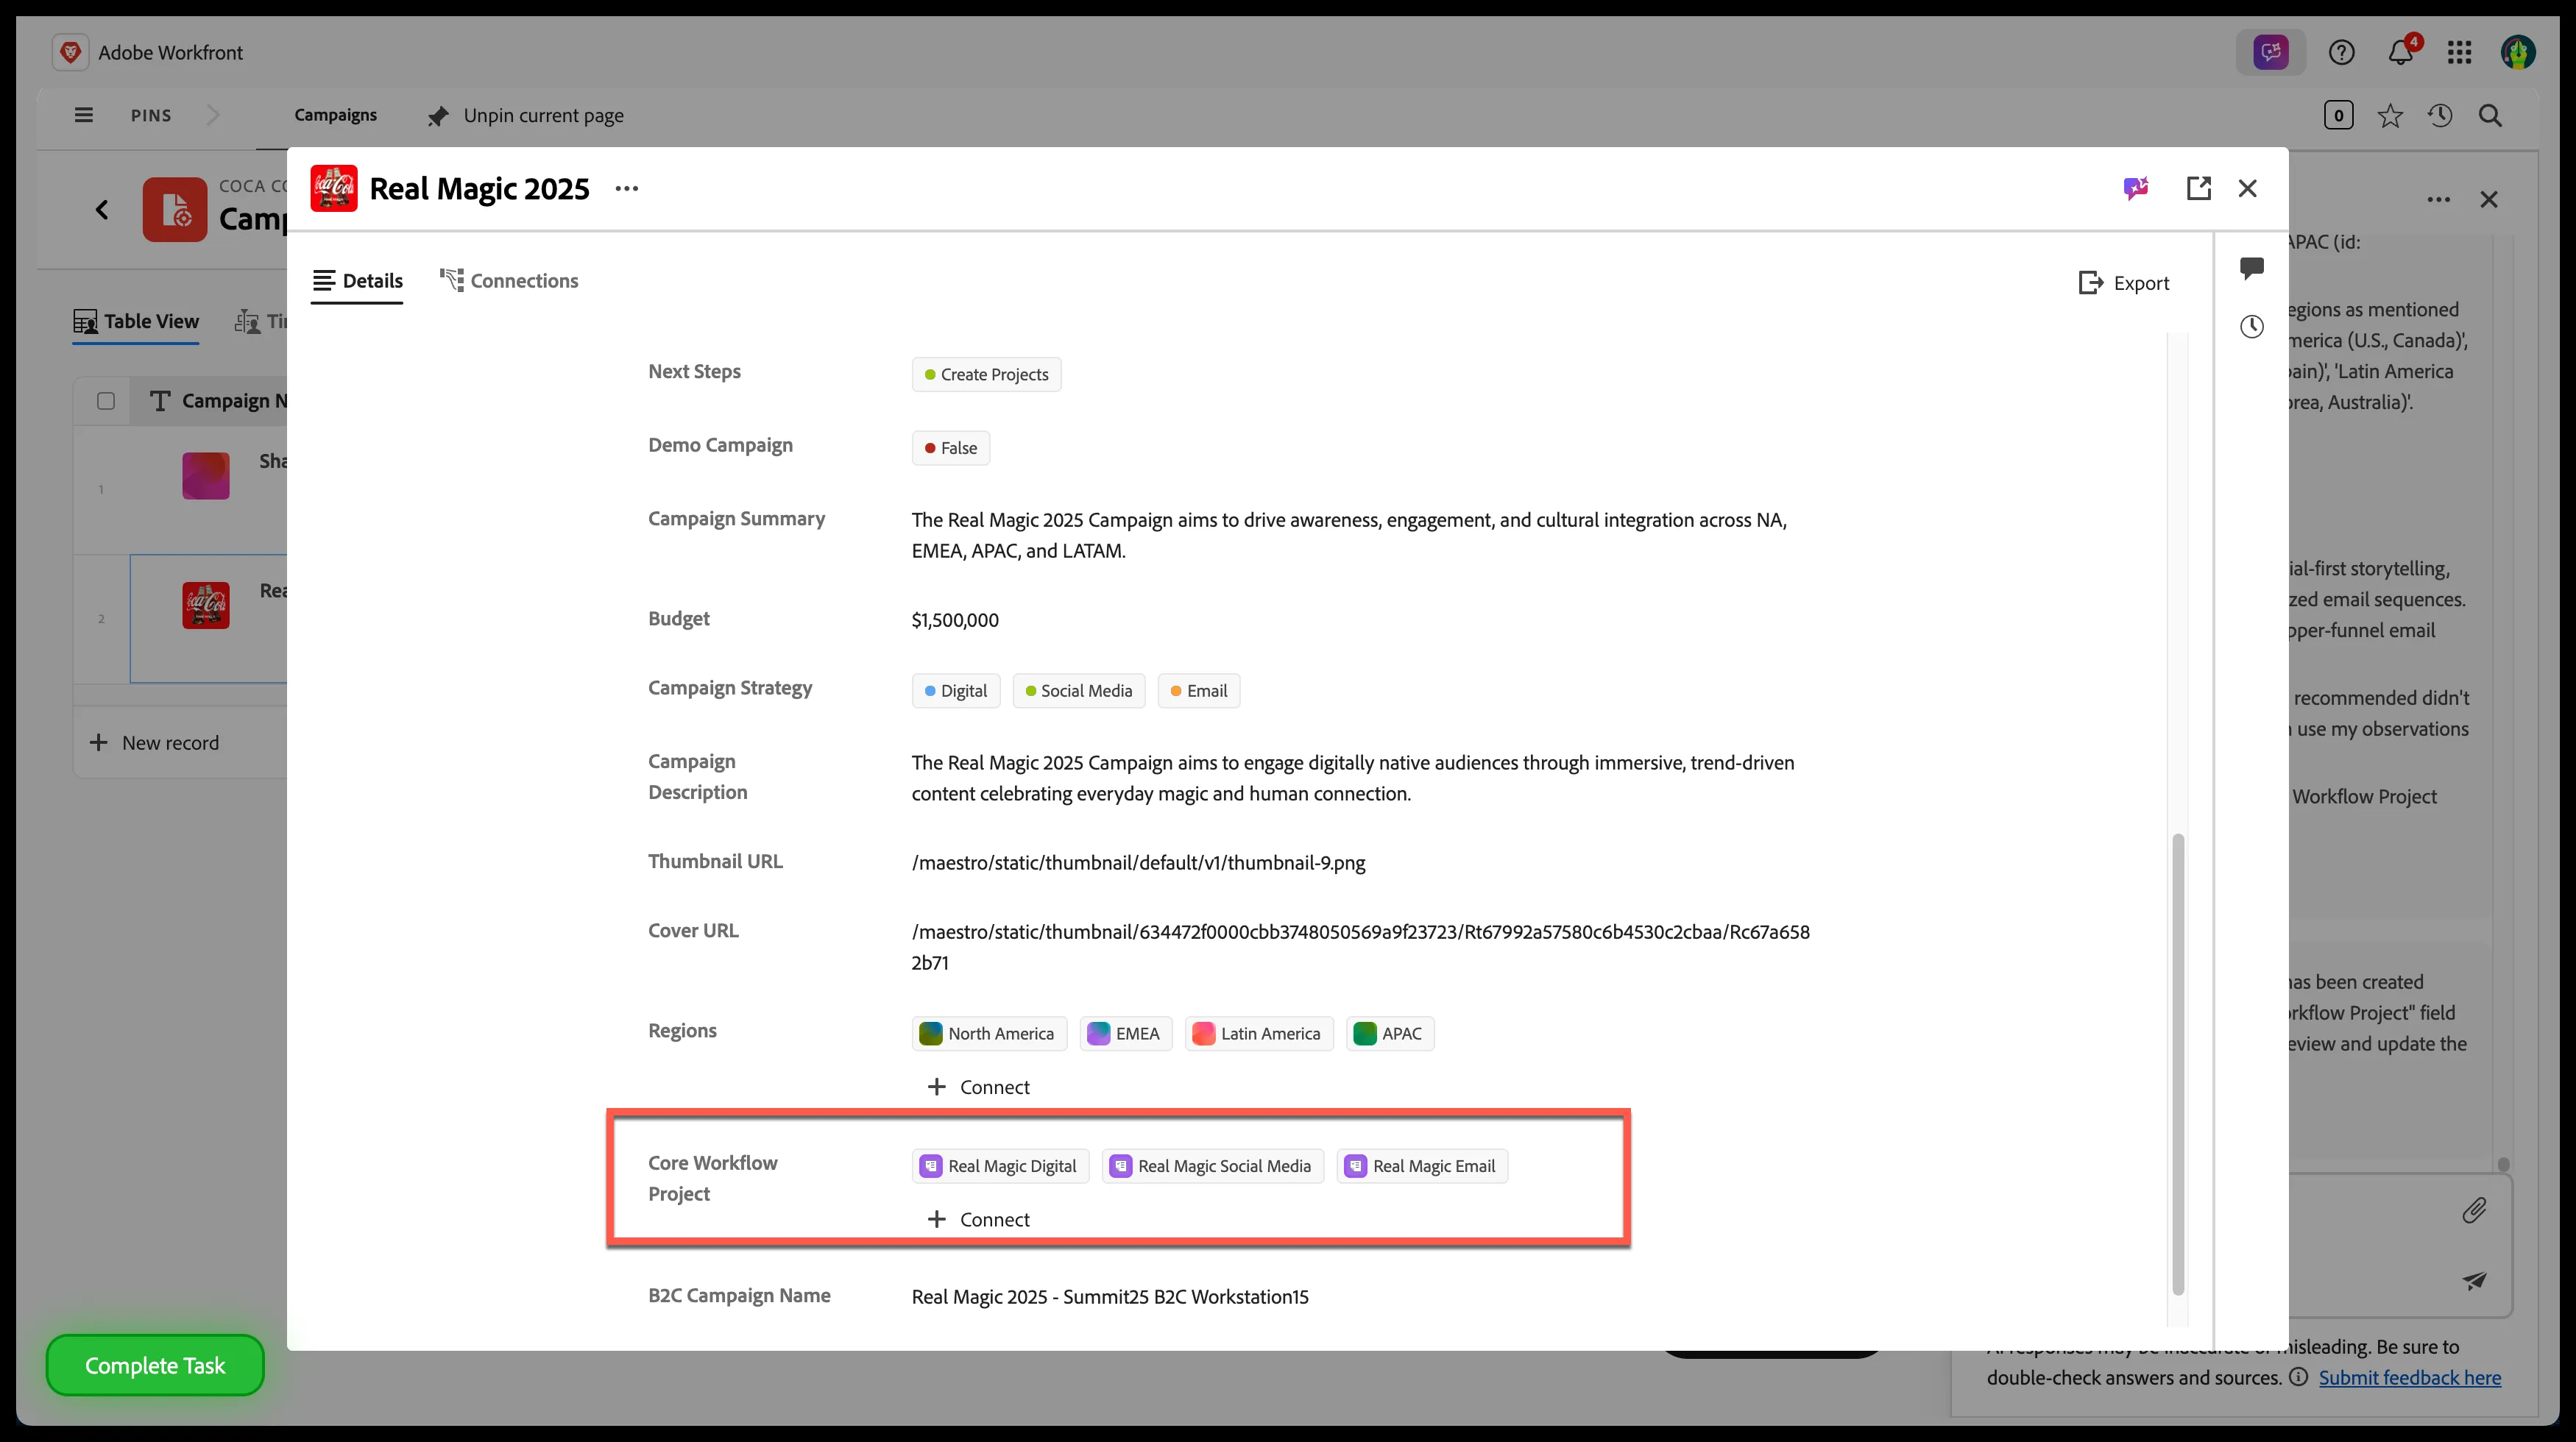
Task: Open the user profile avatar
Action: point(2518,52)
